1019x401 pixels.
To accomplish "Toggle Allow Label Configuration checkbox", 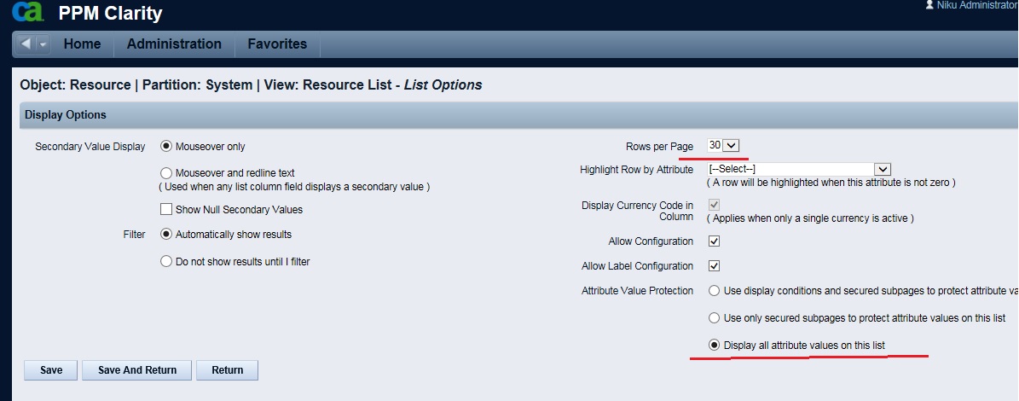I will 714,266.
